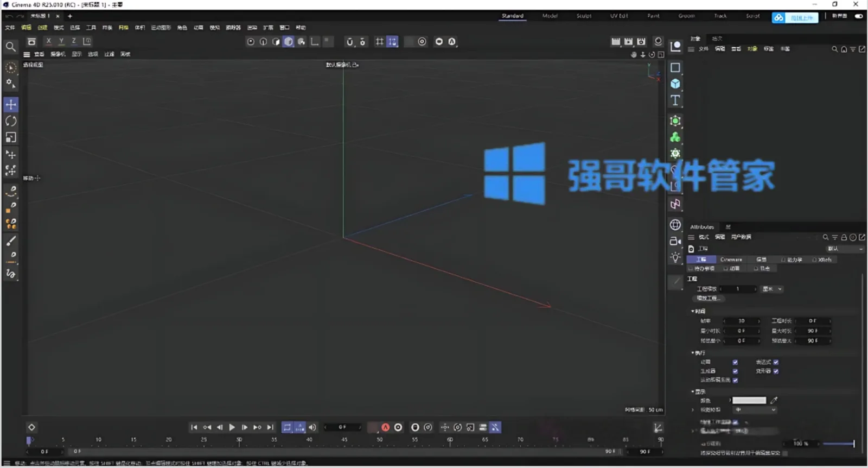The height and width of the screenshot is (468, 868).
Task: Collapse the 显示 section
Action: [x=693, y=391]
